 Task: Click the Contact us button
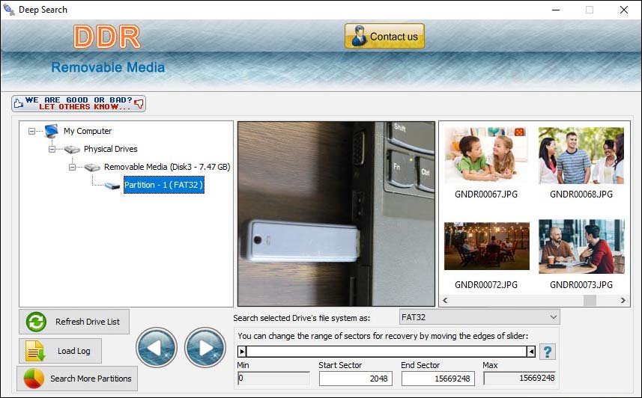pos(384,36)
